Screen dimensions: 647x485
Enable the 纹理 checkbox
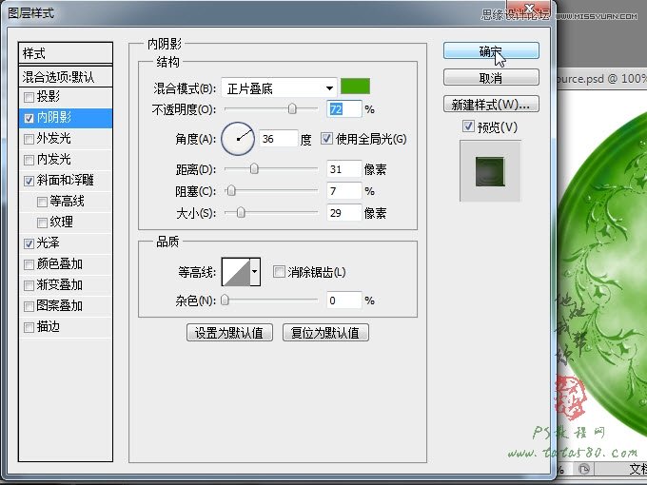42,223
